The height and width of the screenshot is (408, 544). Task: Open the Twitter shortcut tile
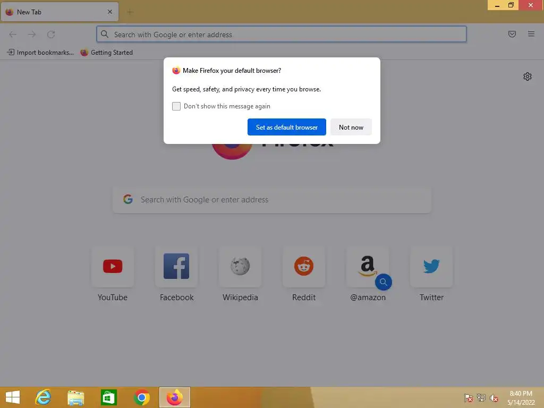(x=431, y=267)
